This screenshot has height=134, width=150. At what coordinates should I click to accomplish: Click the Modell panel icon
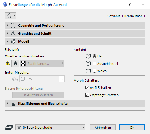click(13, 41)
